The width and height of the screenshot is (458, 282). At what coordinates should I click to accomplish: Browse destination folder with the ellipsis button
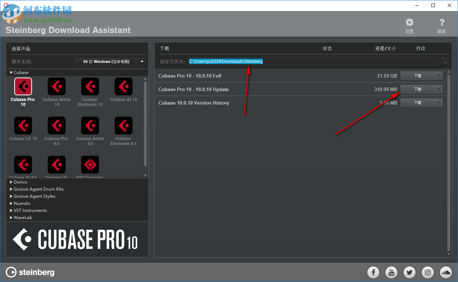pyautogui.click(x=445, y=61)
